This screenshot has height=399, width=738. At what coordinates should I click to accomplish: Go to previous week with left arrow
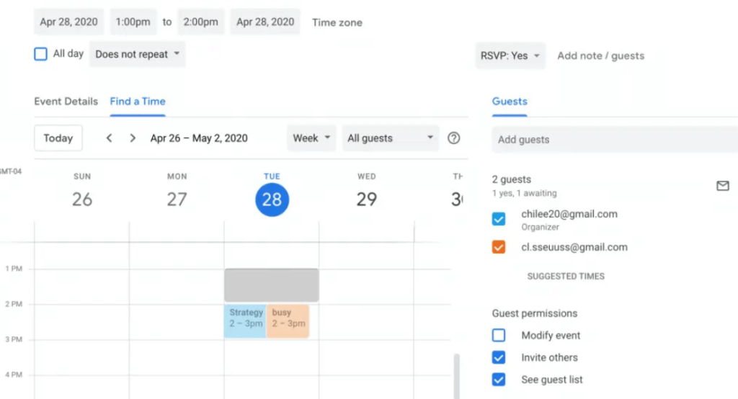110,138
